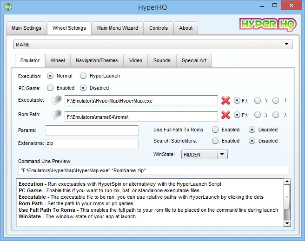Click the Rom Path text field

click(141, 117)
